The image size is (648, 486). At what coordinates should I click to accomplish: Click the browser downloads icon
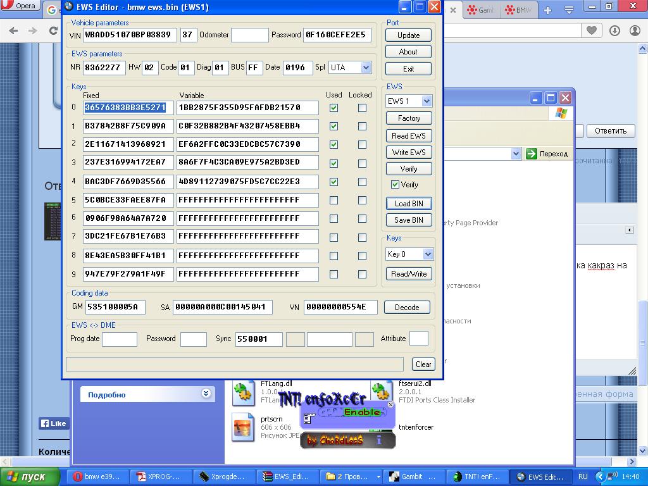click(614, 30)
